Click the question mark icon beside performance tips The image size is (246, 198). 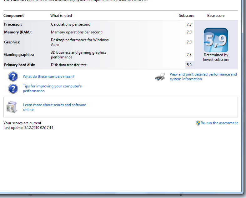[13, 89]
